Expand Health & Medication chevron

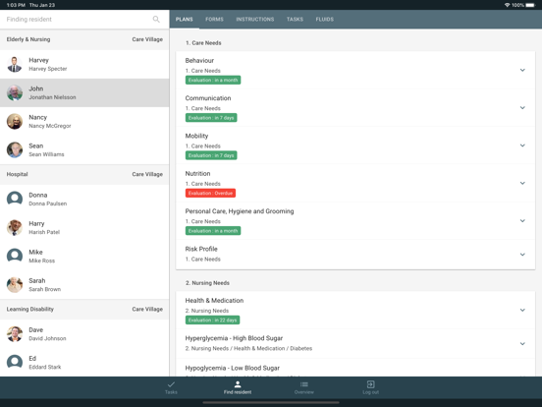coord(522,310)
